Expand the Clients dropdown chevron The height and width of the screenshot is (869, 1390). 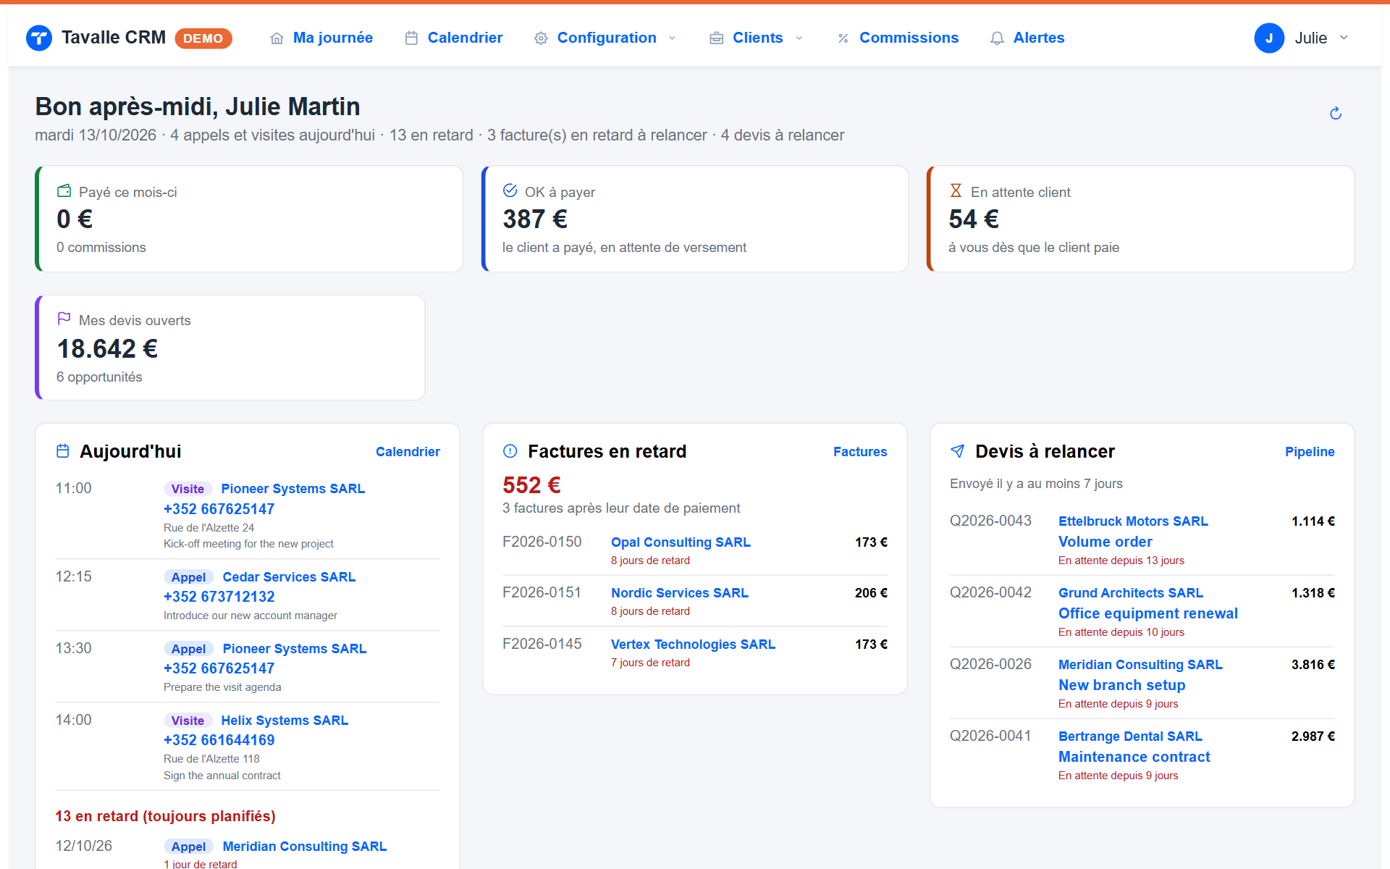click(799, 38)
